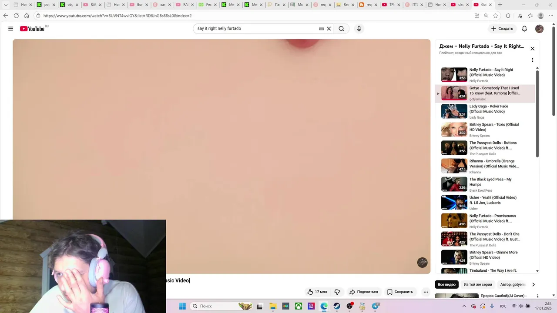
Task: Open the account avatar menu
Action: tap(539, 29)
